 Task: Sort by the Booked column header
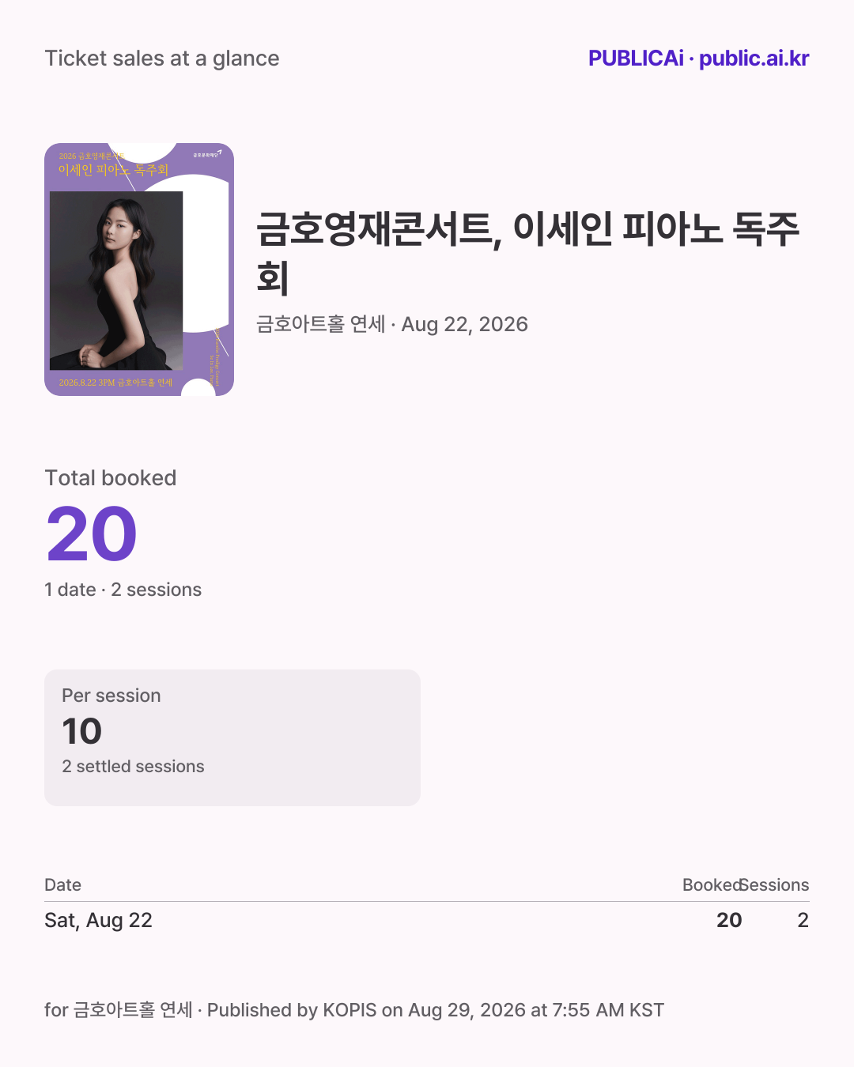click(712, 885)
